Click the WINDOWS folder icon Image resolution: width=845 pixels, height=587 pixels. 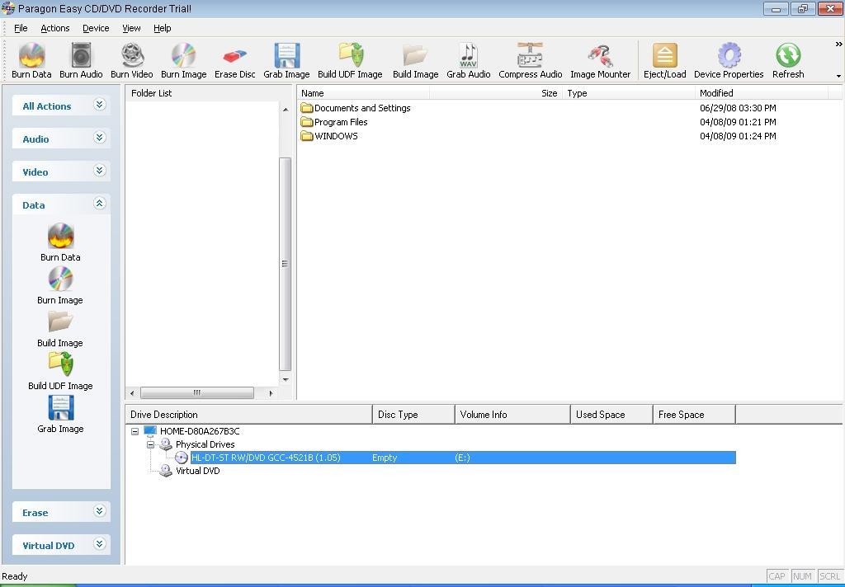click(x=307, y=136)
